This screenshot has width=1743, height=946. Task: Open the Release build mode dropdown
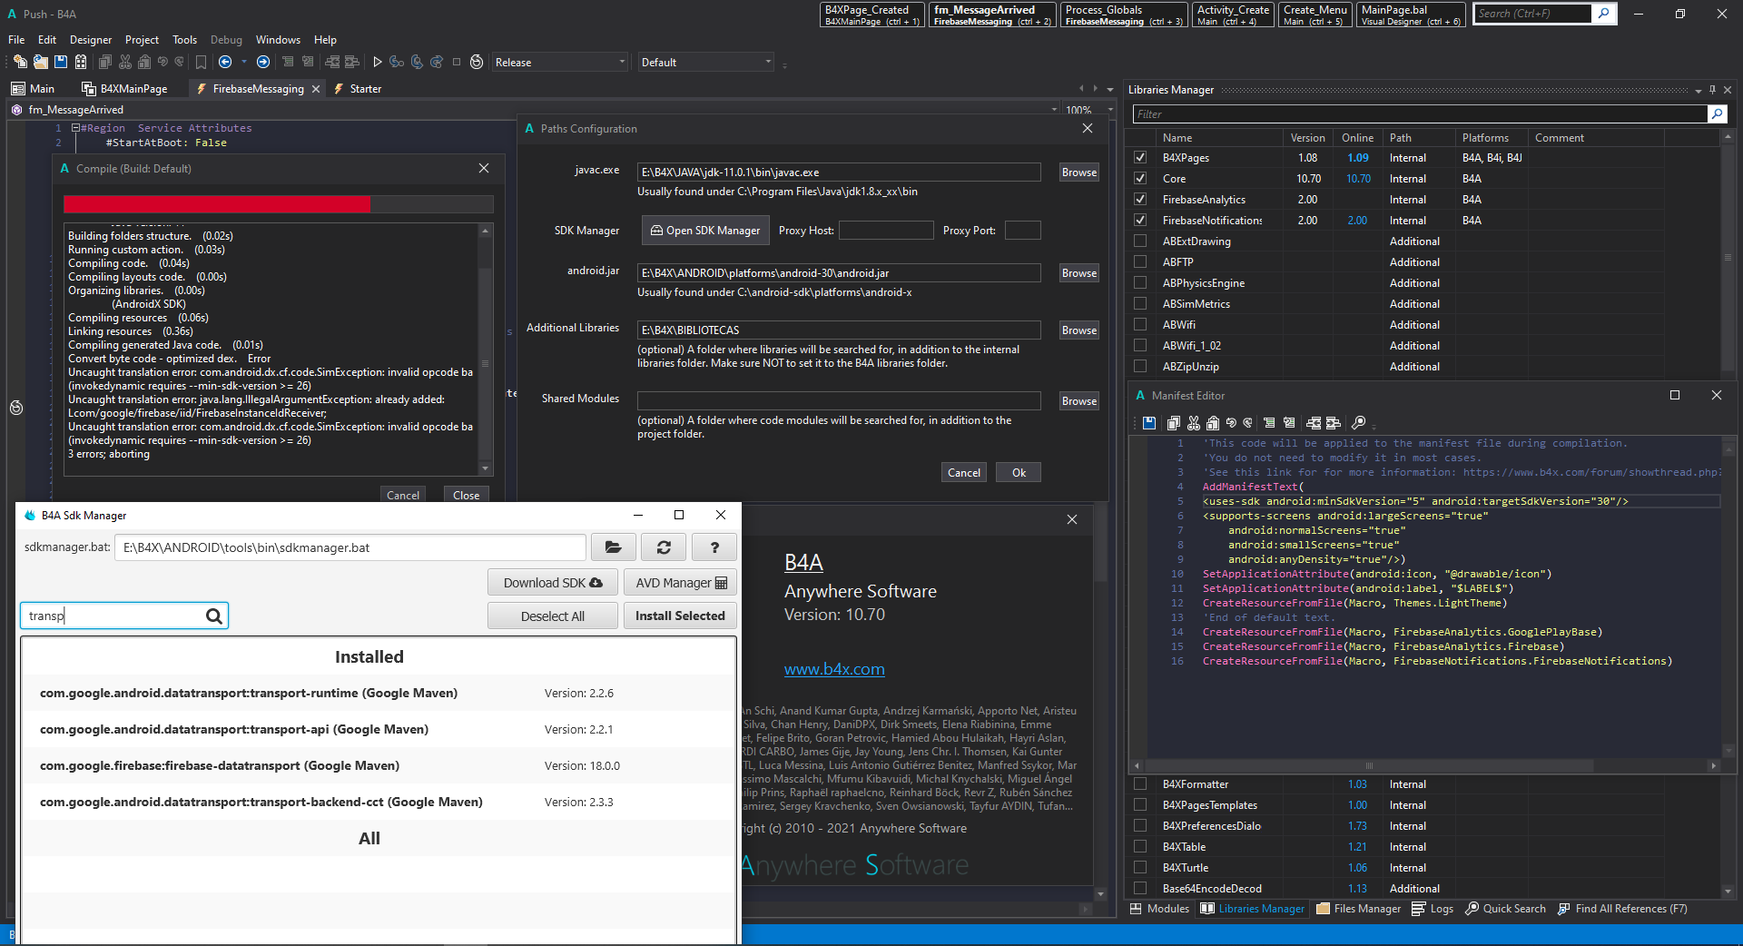(x=559, y=63)
